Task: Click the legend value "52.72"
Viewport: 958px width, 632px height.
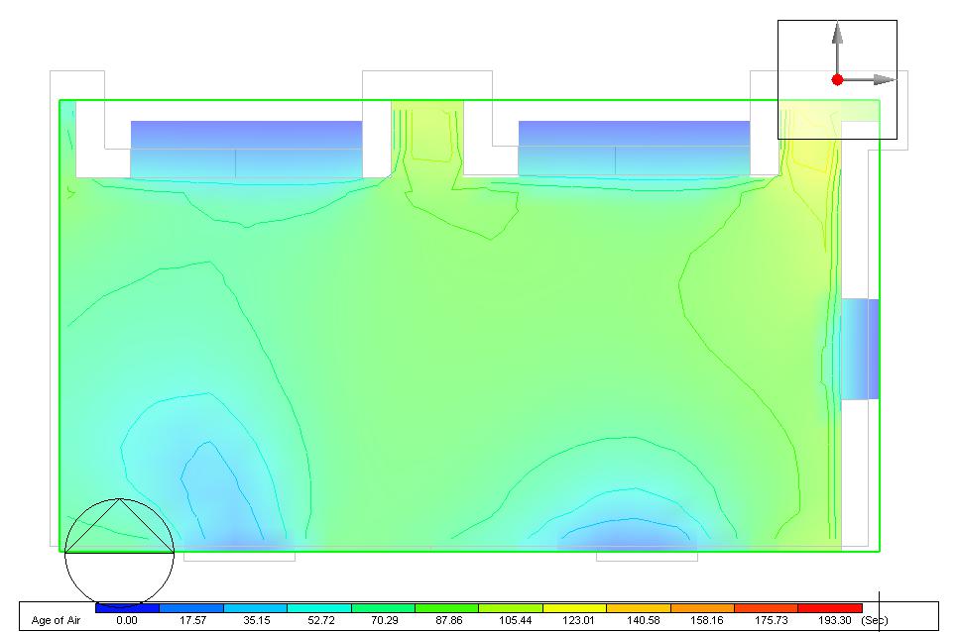Action: coord(320,620)
